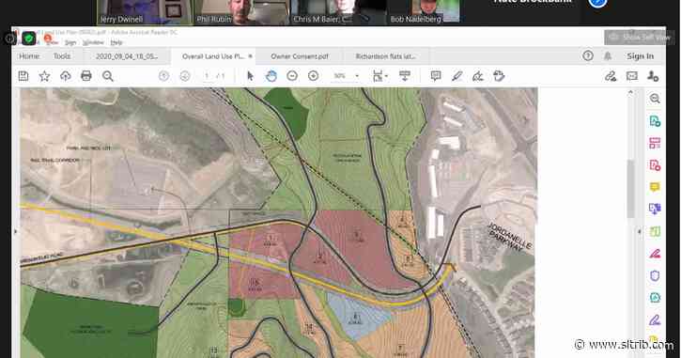
Task: Share a link using the link icon
Action: pos(611,76)
